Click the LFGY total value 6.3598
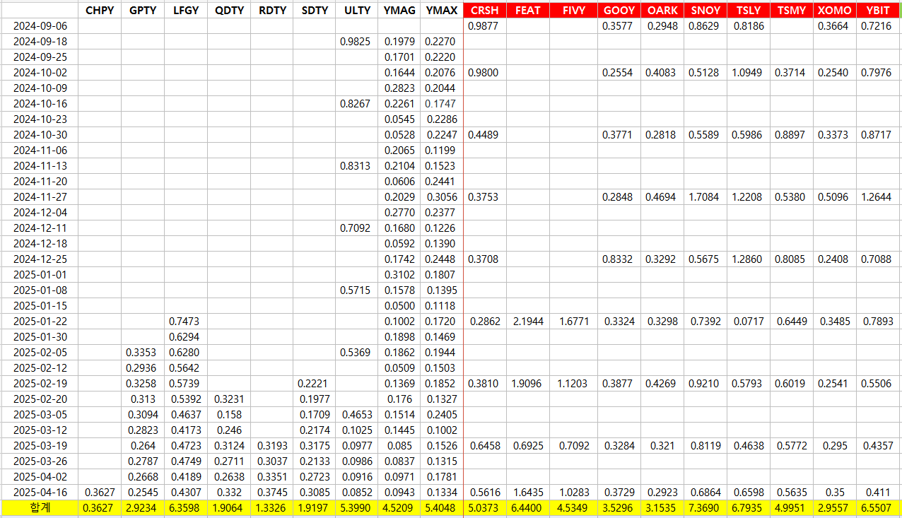This screenshot has height=518, width=902. pyautogui.click(x=187, y=507)
